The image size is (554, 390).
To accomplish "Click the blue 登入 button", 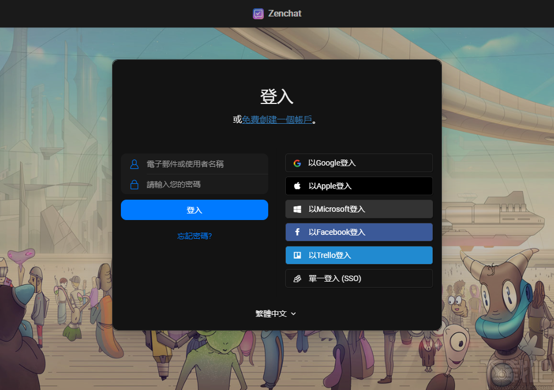I will [195, 210].
